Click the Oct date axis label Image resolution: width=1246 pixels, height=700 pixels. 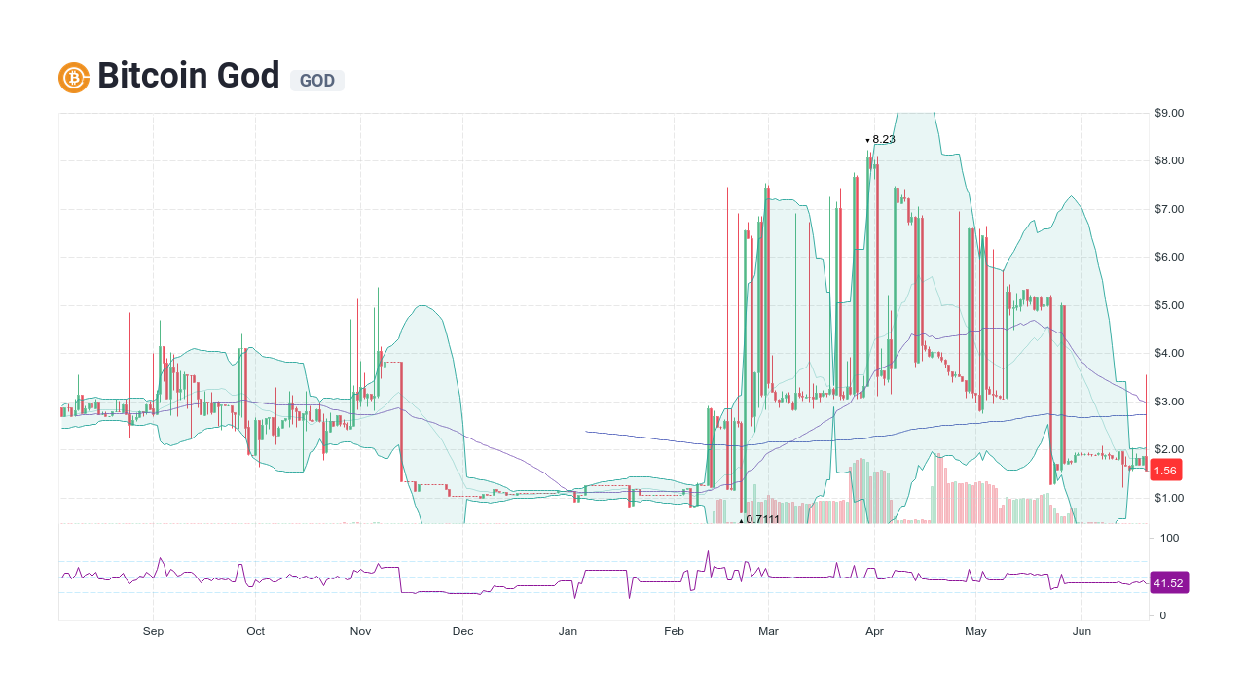[x=256, y=631]
